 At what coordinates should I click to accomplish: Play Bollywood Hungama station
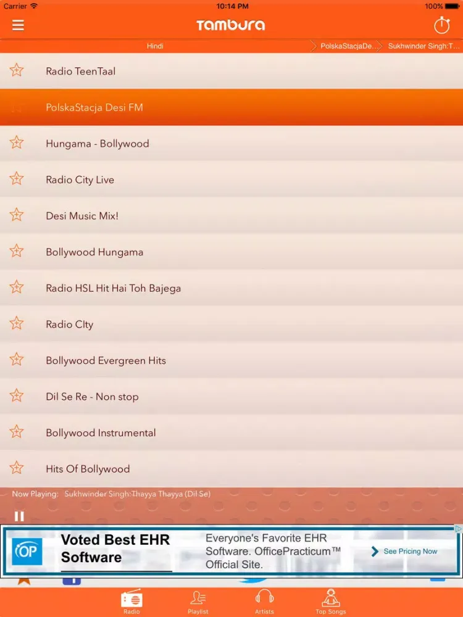click(231, 252)
